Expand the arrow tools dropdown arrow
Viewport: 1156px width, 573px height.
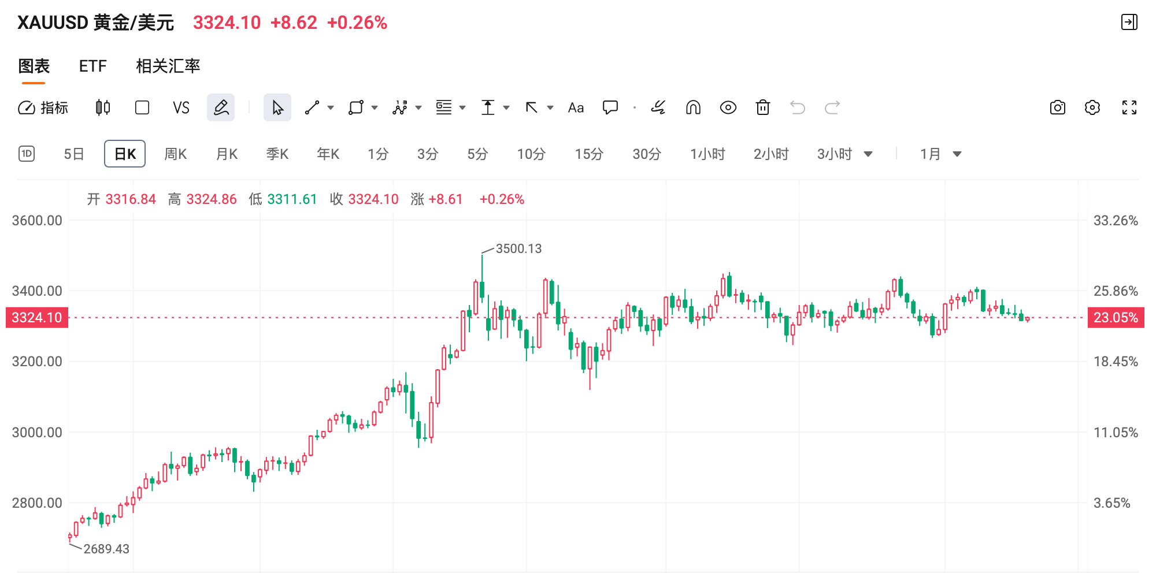pyautogui.click(x=550, y=108)
